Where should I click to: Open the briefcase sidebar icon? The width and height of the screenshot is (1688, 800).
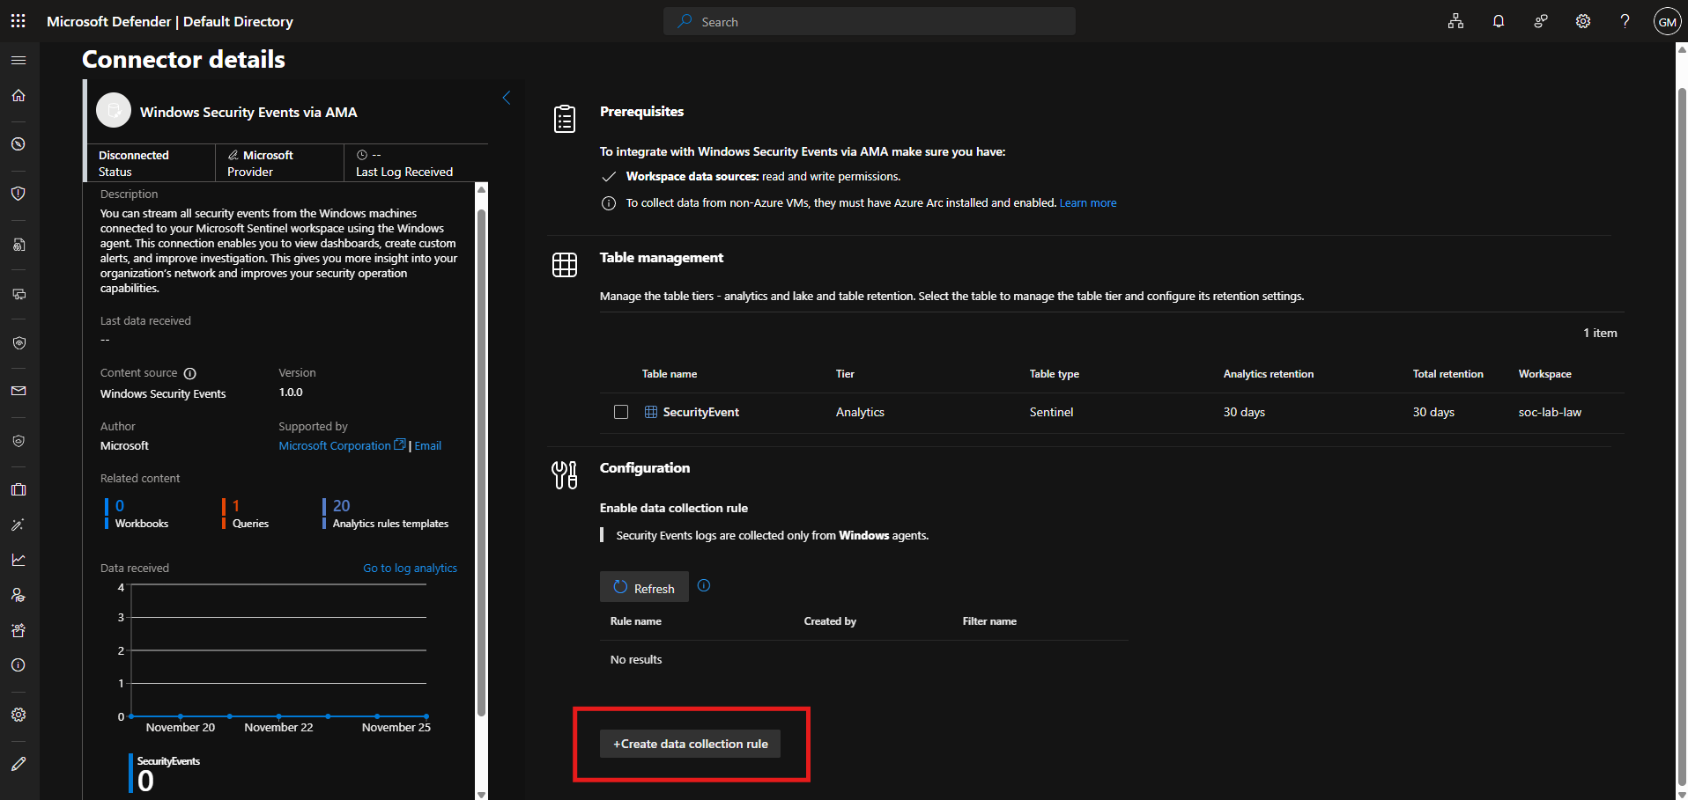[x=19, y=489]
